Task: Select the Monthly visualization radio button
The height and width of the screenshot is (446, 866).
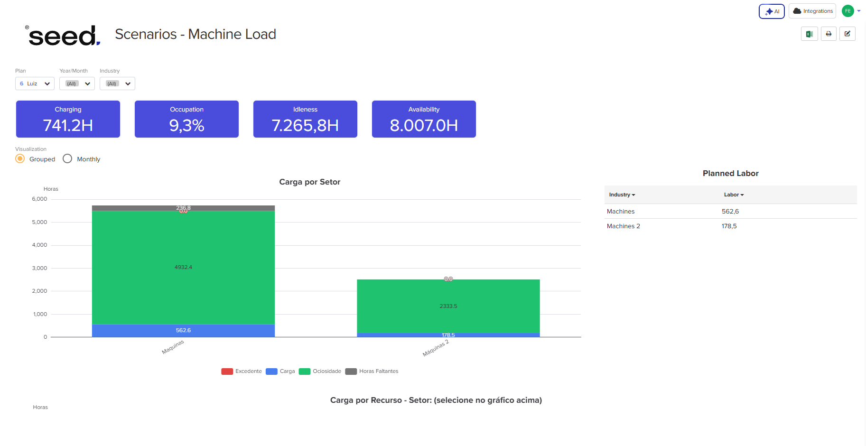Action: tap(67, 159)
